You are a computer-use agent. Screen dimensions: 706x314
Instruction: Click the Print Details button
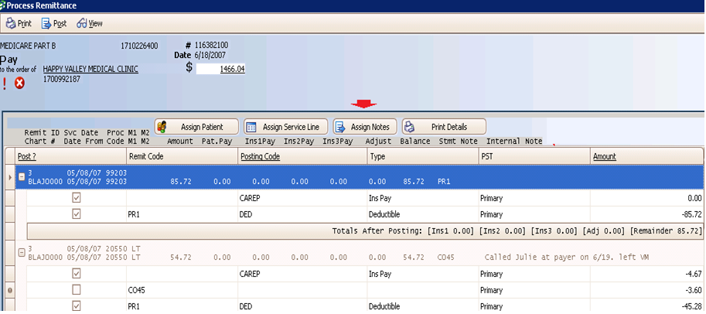[444, 127]
